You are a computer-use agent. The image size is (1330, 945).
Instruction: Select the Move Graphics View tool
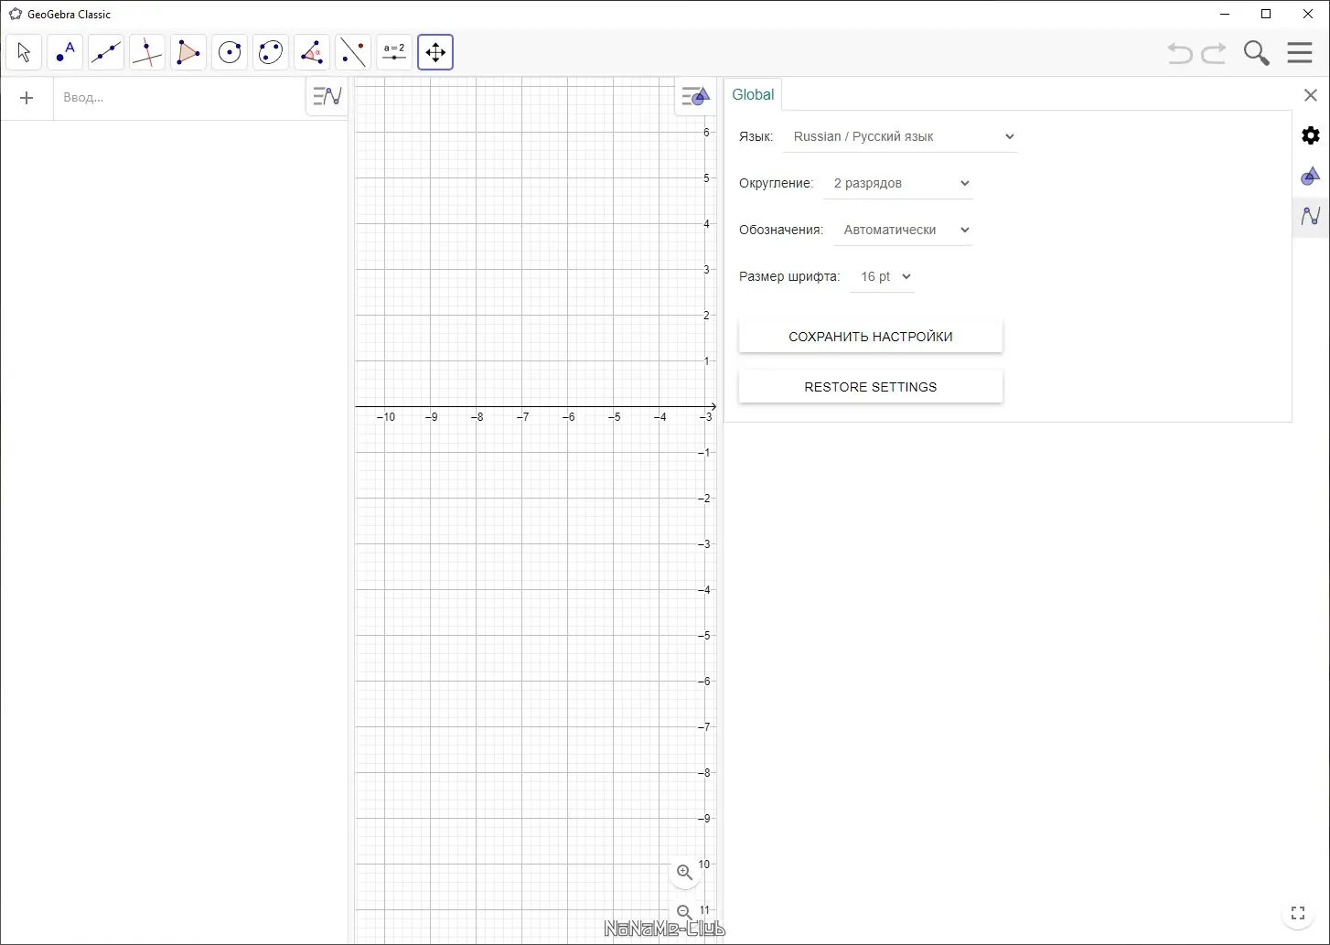point(435,52)
